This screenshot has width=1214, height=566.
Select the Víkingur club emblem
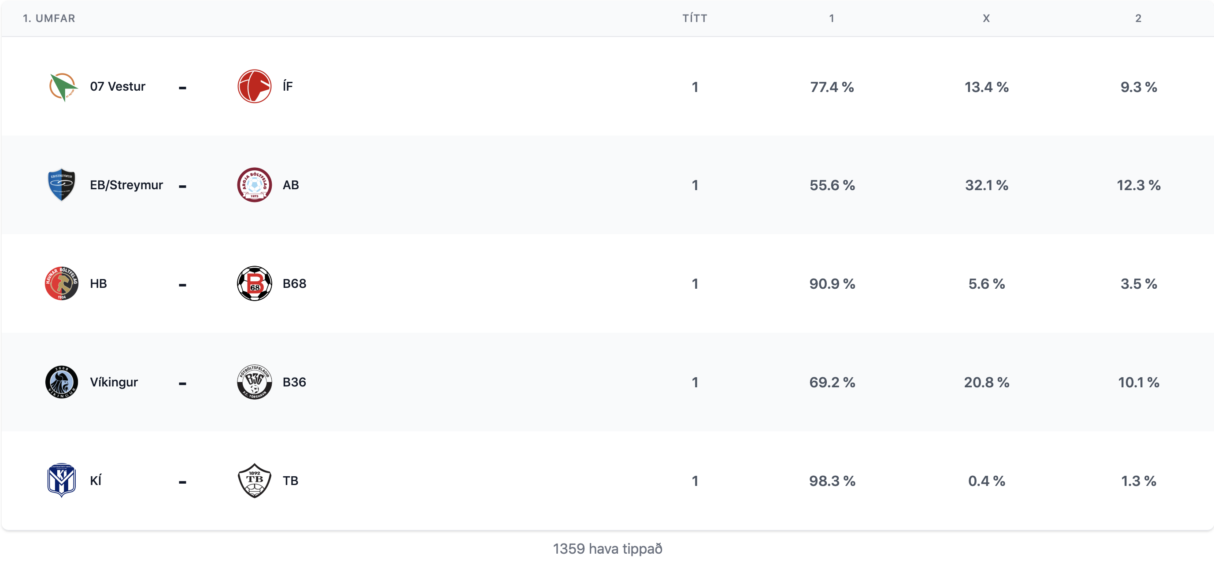point(62,382)
